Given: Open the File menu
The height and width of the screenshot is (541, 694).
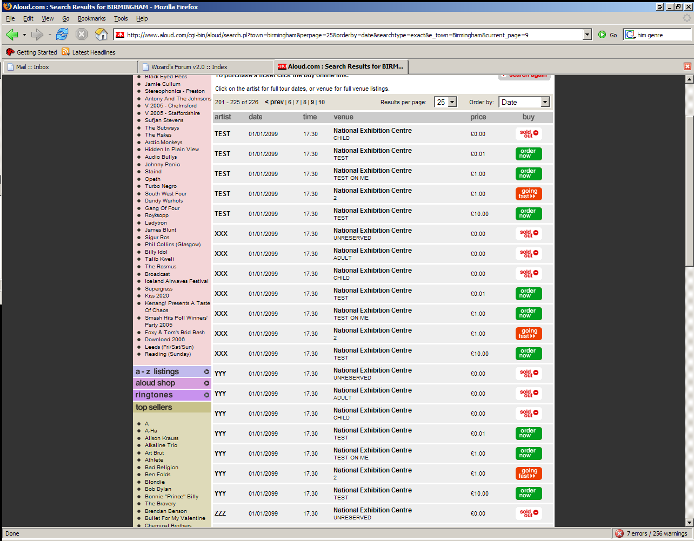Looking at the screenshot, I should (x=10, y=18).
